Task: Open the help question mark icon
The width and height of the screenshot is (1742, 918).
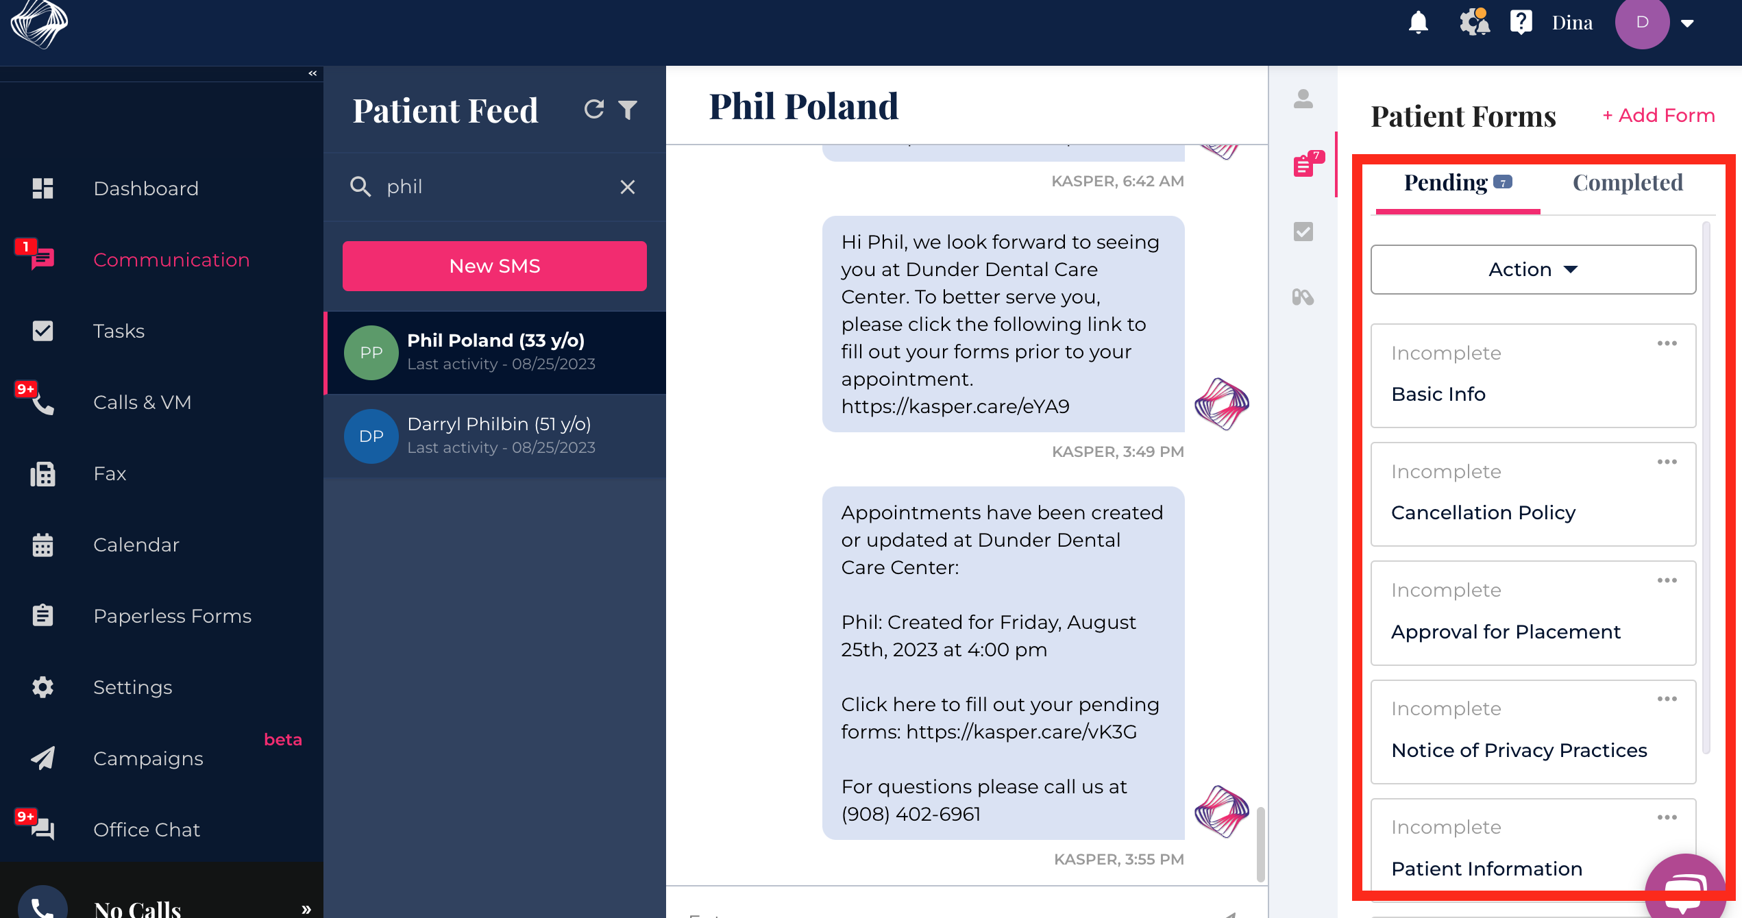Action: pos(1520,23)
